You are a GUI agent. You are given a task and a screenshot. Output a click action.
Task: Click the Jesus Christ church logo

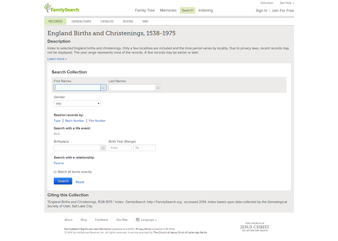click(255, 227)
